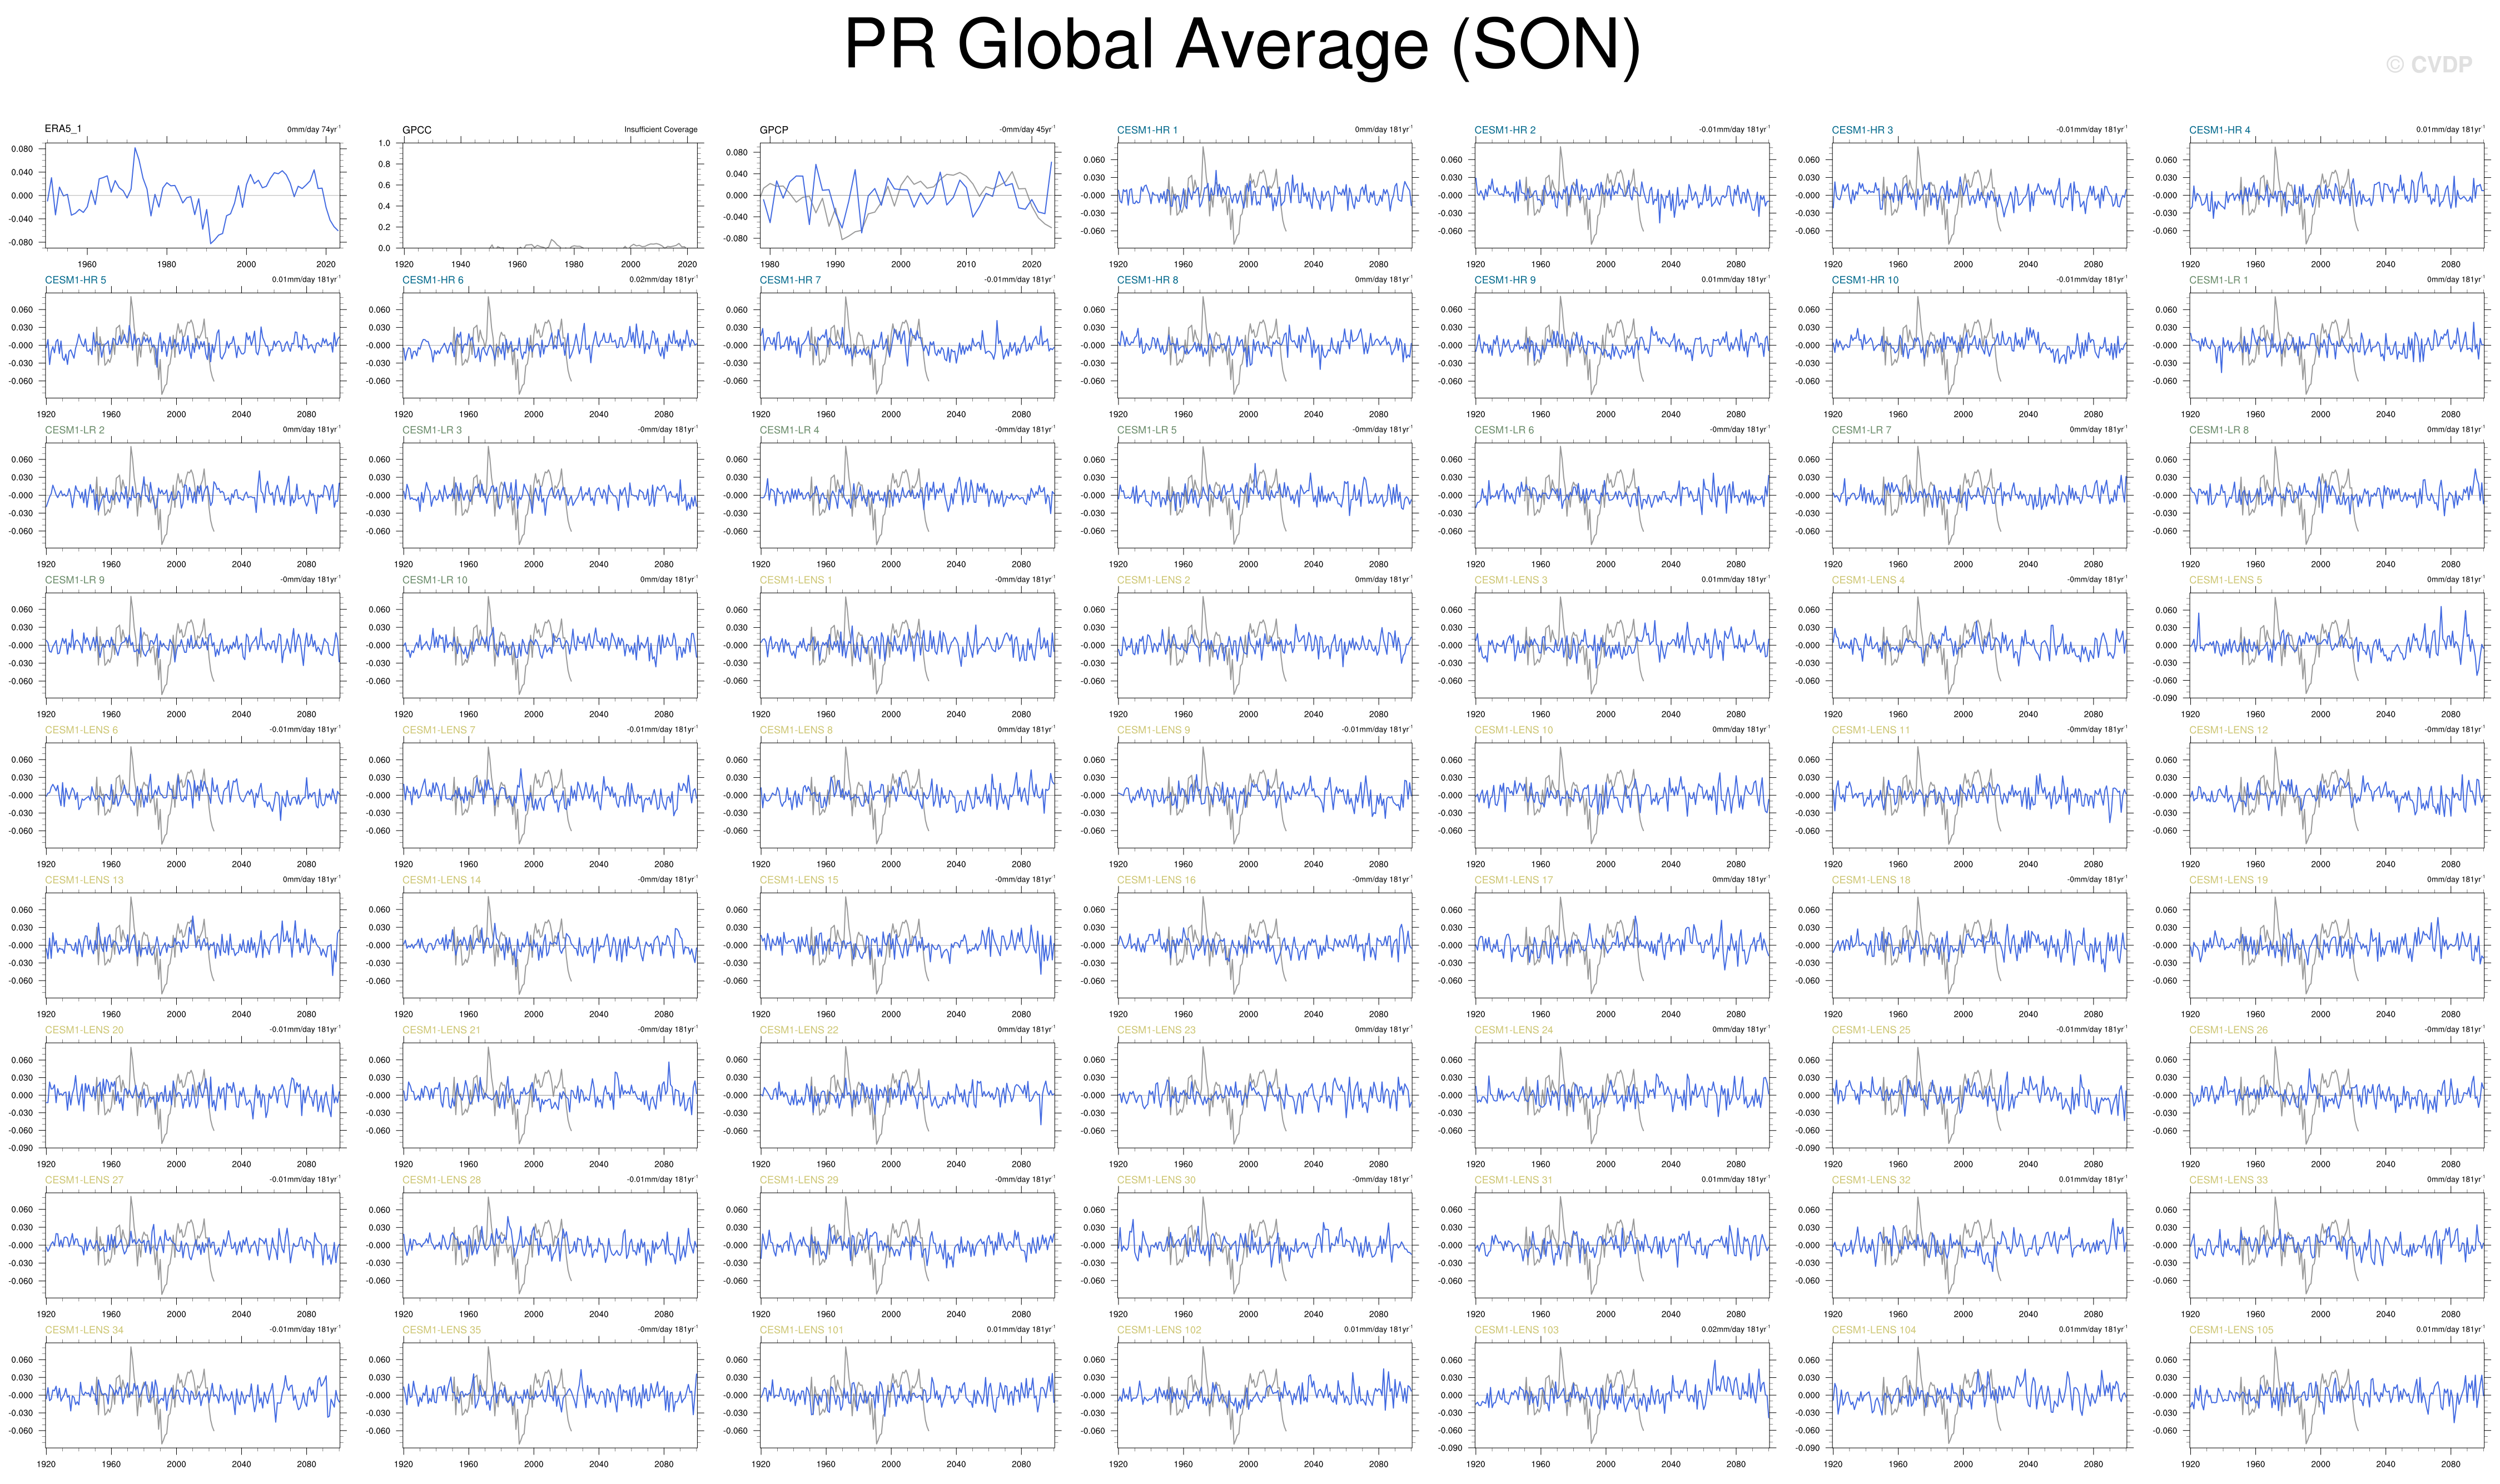
Task: Open the CESM1-LENS 35 plot panel
Action: (x=549, y=1396)
